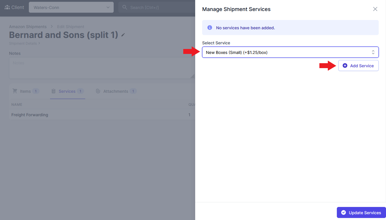Click the search magnifier icon
This screenshot has width=386, height=220.
coord(125,7)
